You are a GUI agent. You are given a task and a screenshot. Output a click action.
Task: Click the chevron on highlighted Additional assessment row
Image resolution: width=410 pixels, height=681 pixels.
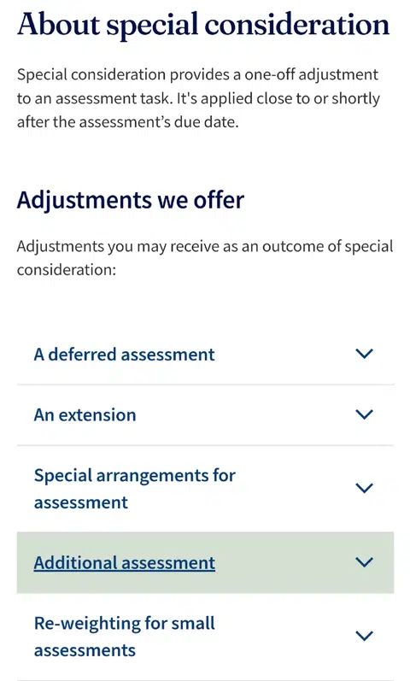point(364,562)
